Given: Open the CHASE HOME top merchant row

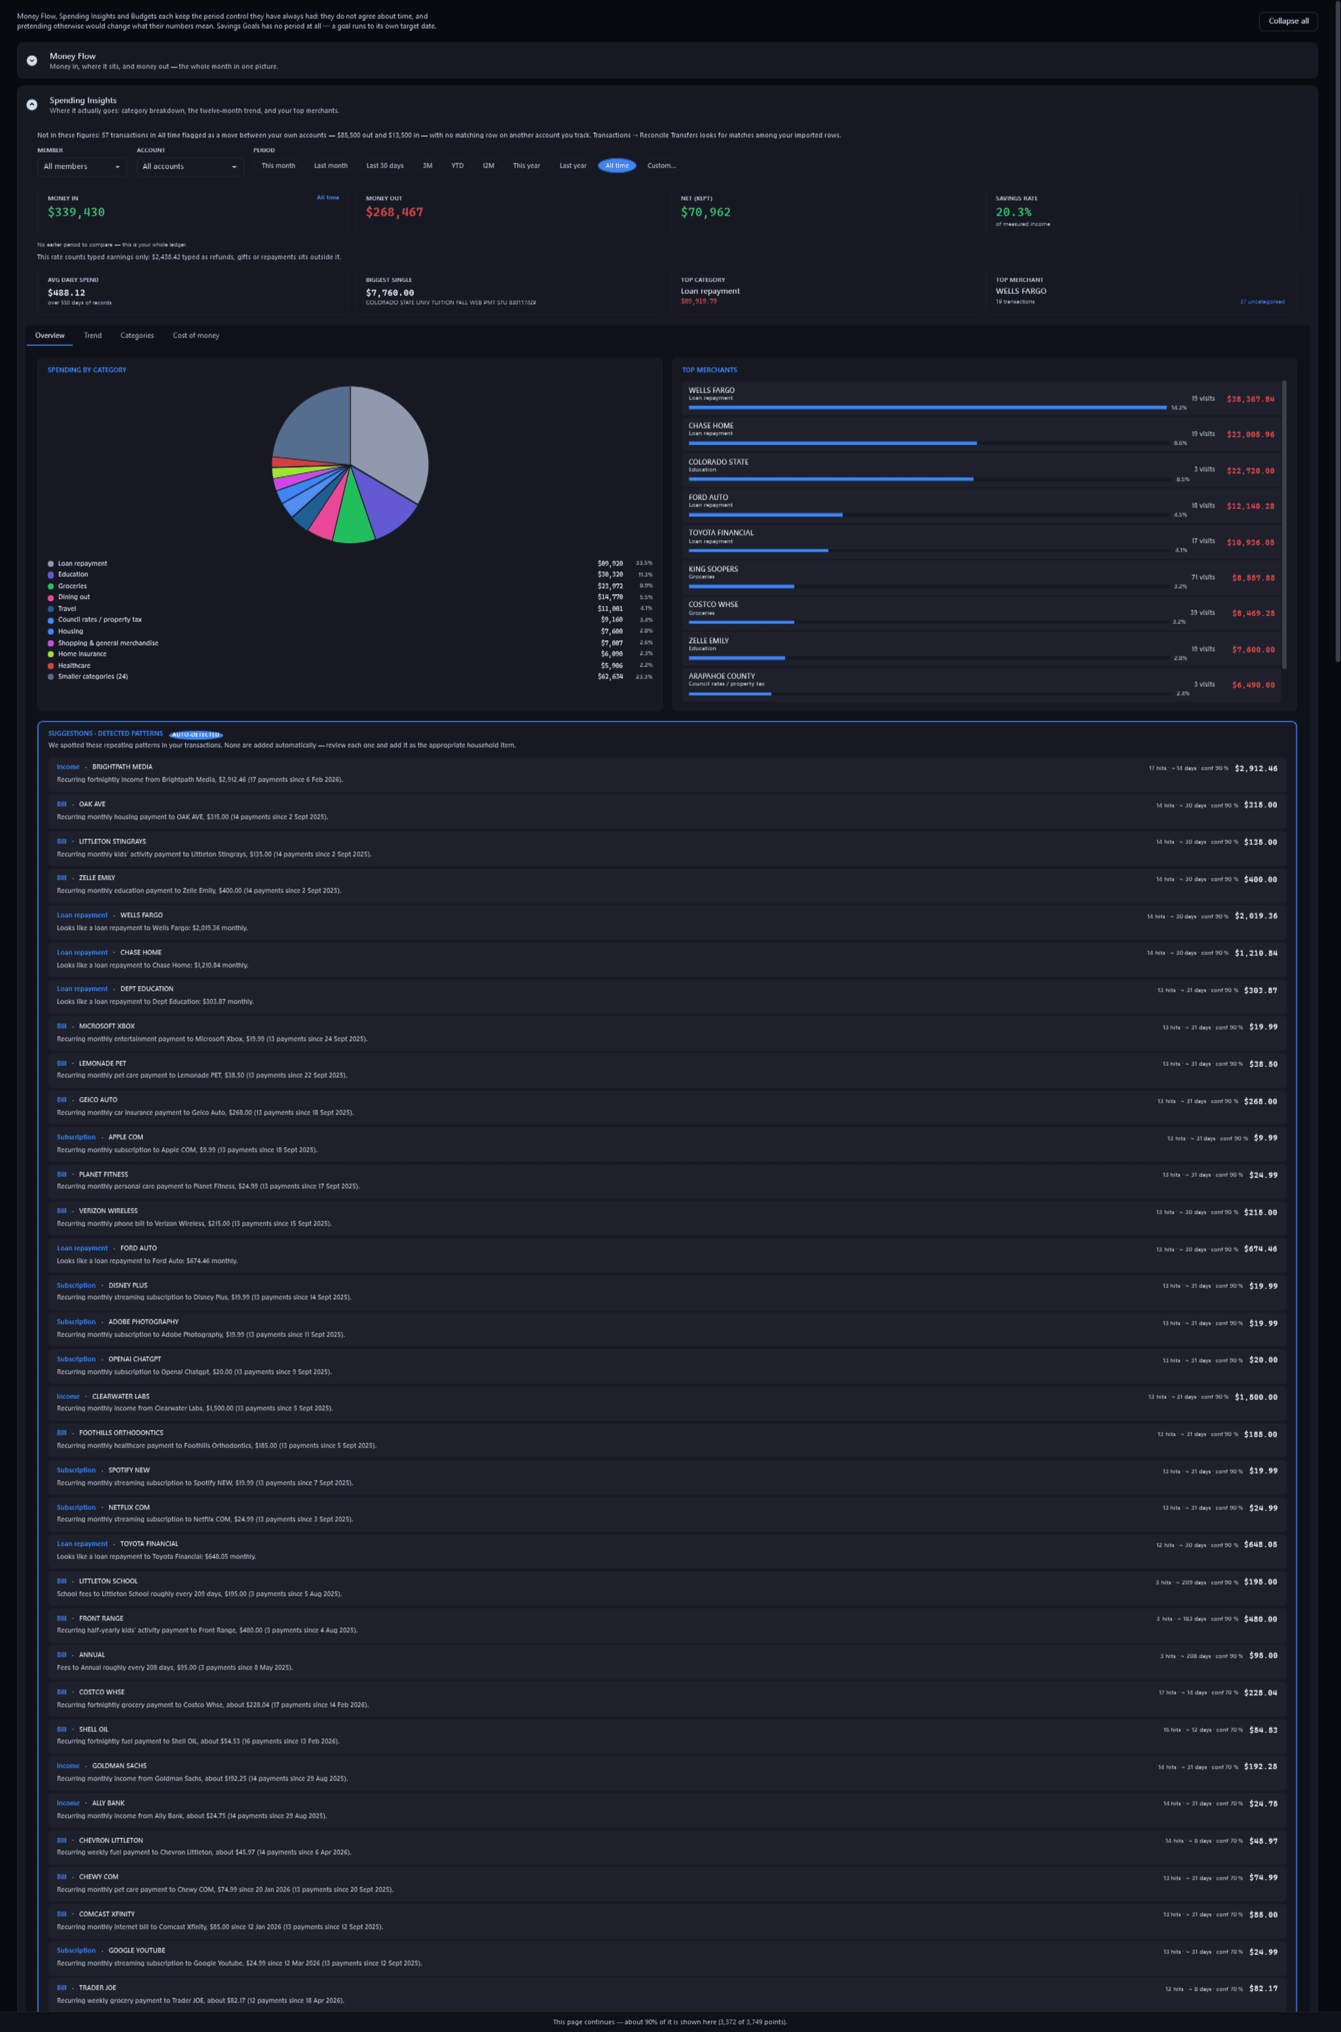Looking at the screenshot, I should [981, 434].
